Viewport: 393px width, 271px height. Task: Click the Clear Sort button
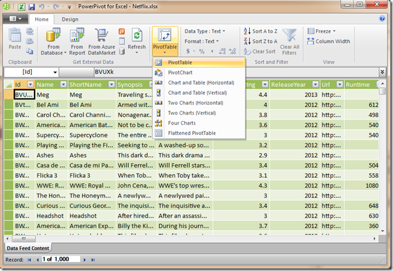click(x=260, y=51)
